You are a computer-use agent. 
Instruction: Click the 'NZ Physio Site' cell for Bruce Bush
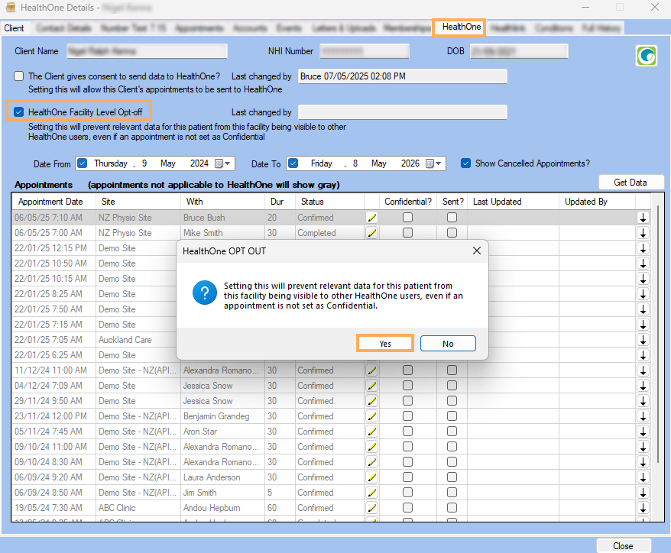click(138, 218)
